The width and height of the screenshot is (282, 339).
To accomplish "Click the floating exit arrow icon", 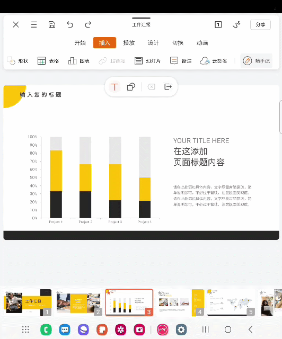I will click(x=168, y=87).
